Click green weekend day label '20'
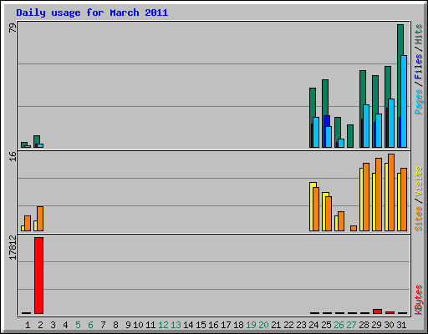 click(263, 325)
